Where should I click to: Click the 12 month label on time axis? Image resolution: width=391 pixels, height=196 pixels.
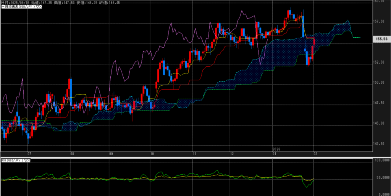pos(232,155)
